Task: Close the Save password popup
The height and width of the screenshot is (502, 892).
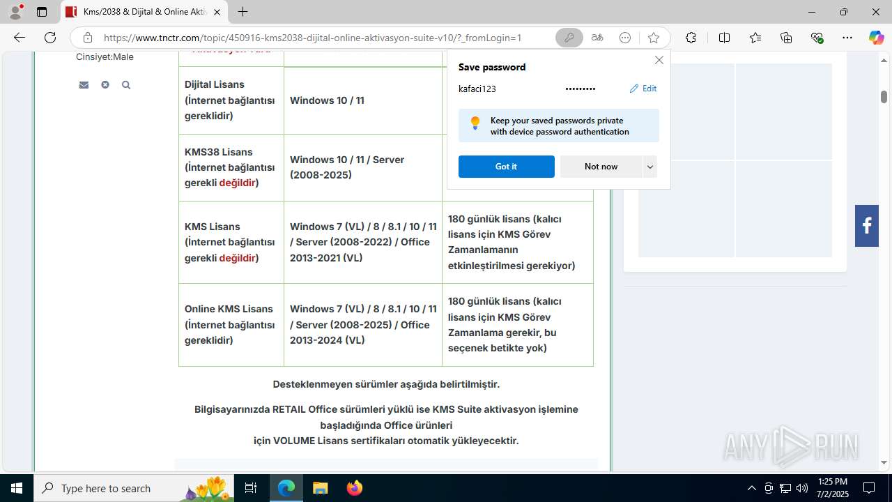Action: tap(659, 60)
